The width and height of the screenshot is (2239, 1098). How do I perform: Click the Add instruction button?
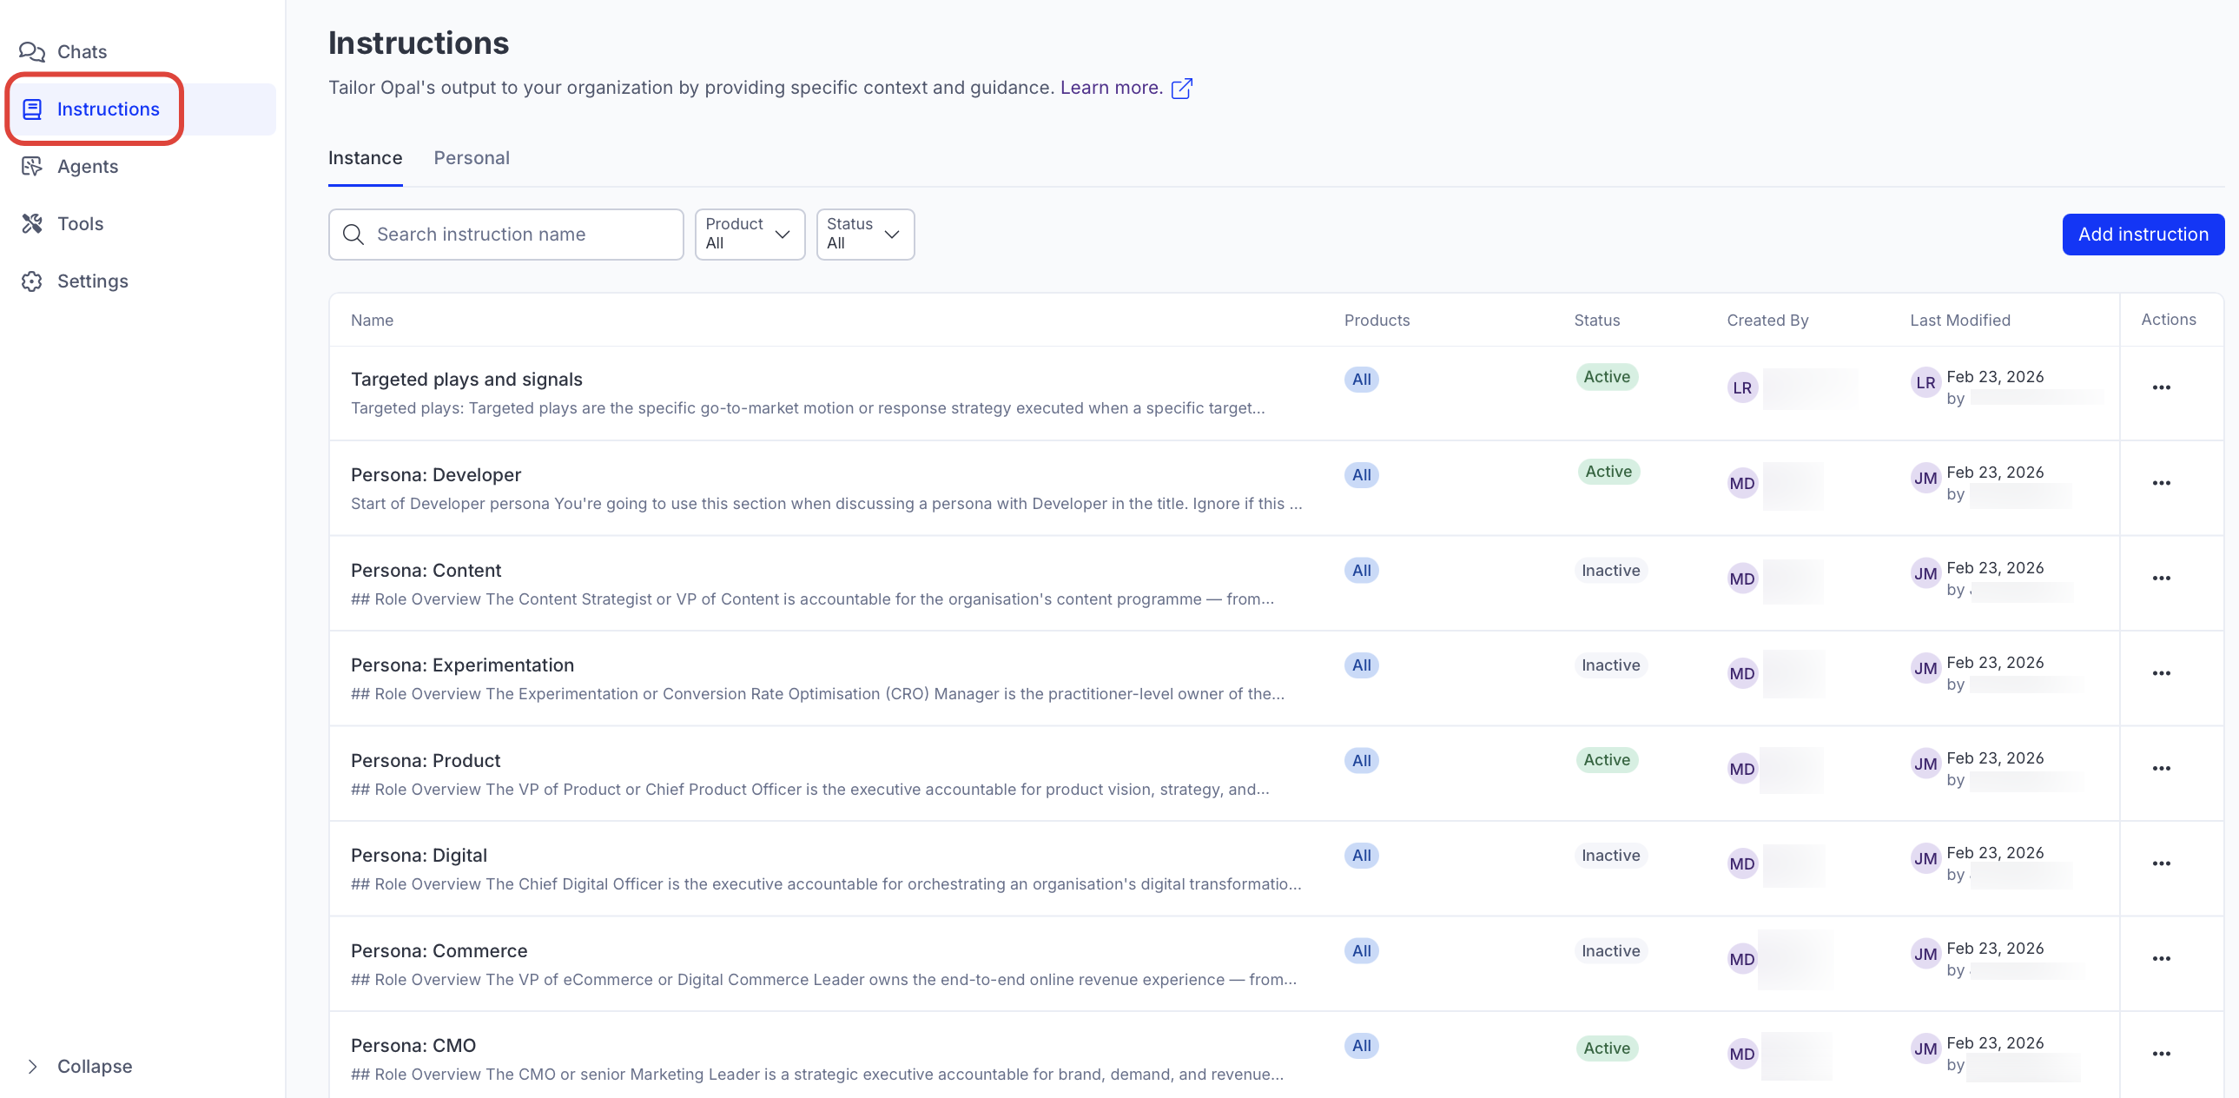pos(2143,234)
